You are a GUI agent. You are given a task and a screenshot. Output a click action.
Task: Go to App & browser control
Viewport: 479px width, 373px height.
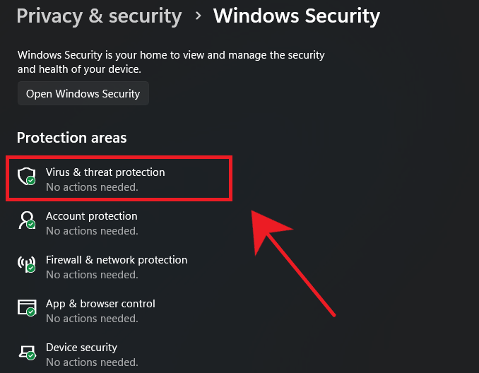tap(100, 304)
